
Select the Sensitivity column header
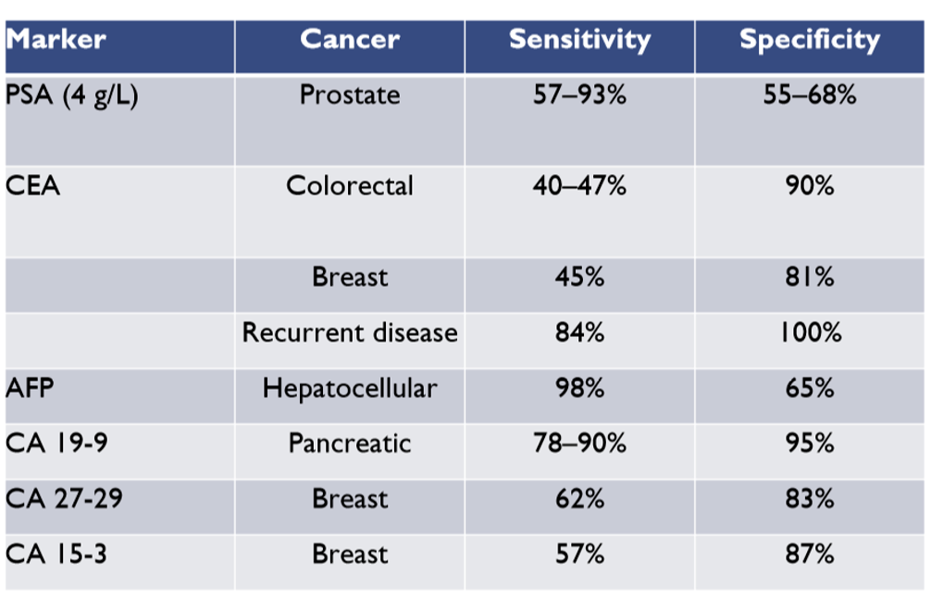(579, 40)
